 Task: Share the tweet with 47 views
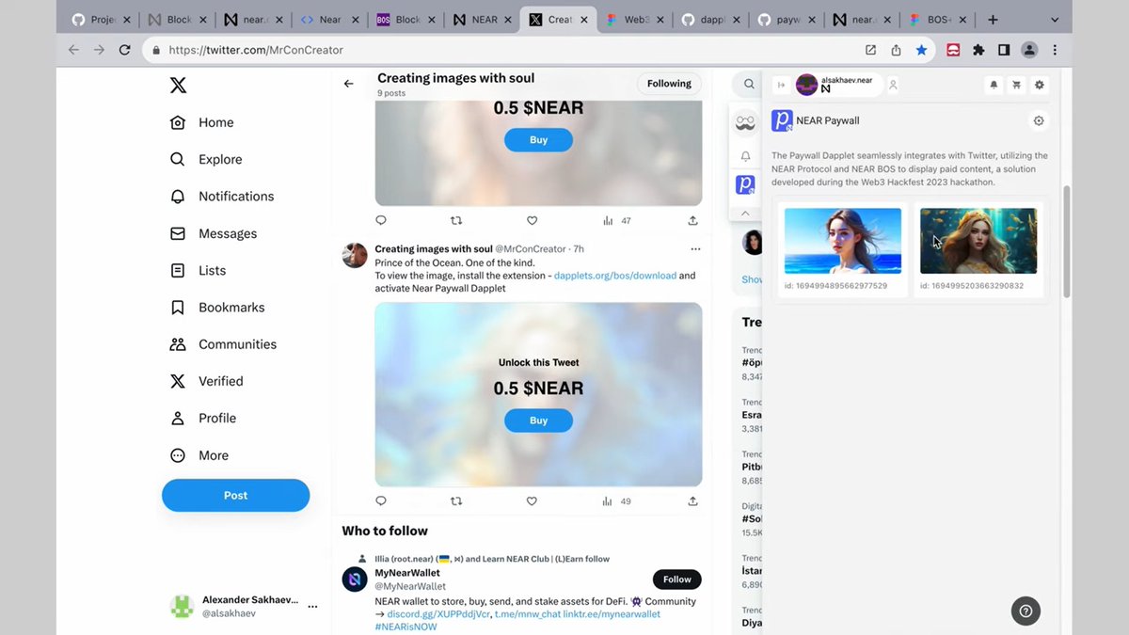point(692,220)
